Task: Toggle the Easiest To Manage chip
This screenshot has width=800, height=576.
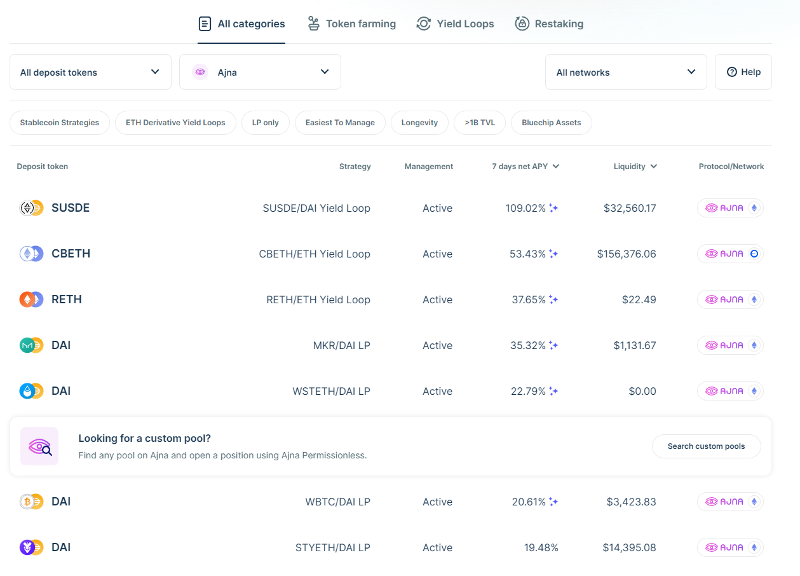Action: click(x=340, y=123)
